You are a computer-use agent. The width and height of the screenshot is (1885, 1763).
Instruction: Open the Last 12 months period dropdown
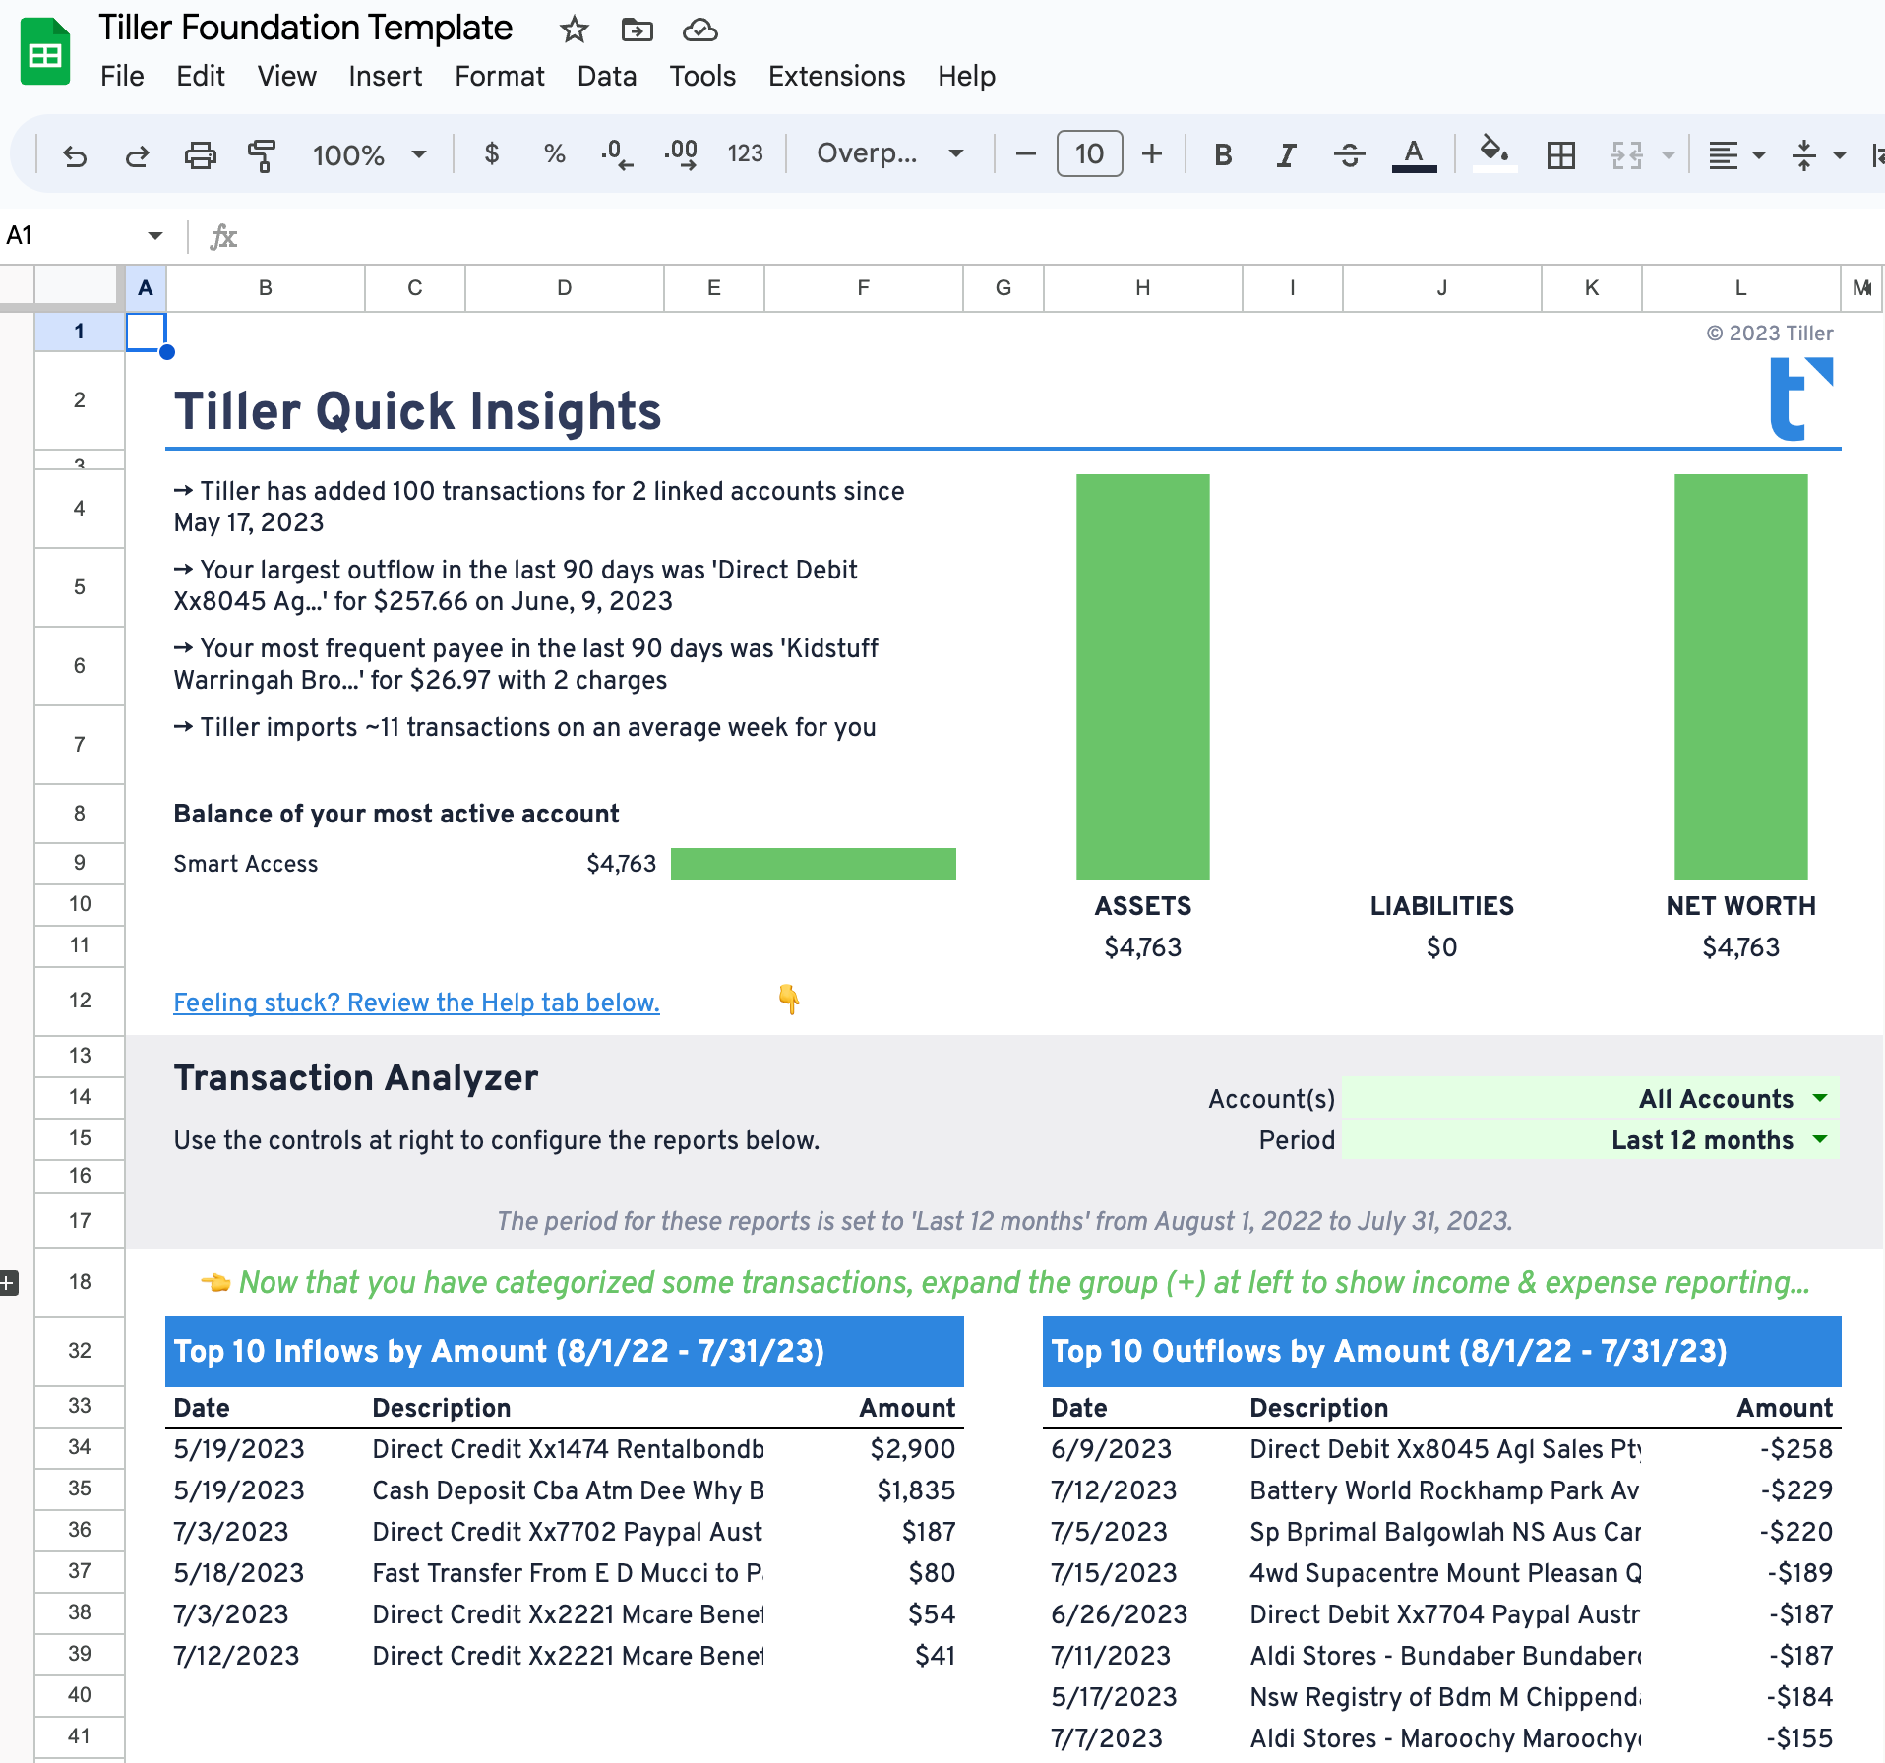[1591, 1139]
